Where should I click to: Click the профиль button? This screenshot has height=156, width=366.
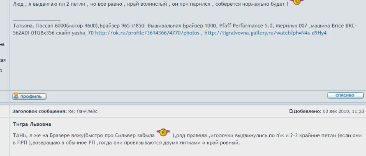point(29,96)
